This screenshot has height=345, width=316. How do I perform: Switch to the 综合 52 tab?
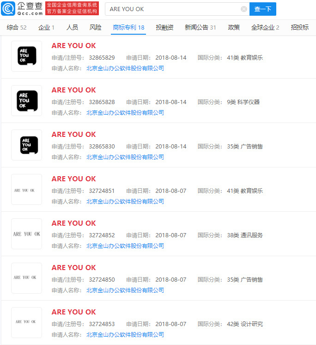tap(17, 27)
